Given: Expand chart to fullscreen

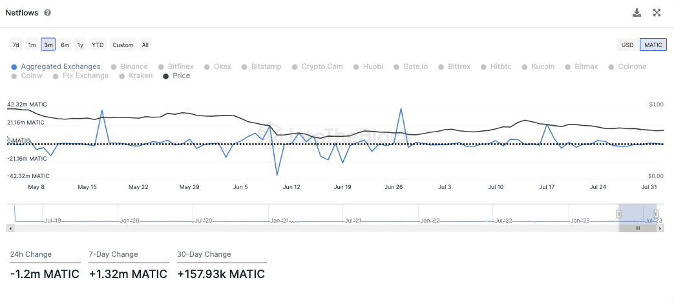Looking at the screenshot, I should pos(657,13).
